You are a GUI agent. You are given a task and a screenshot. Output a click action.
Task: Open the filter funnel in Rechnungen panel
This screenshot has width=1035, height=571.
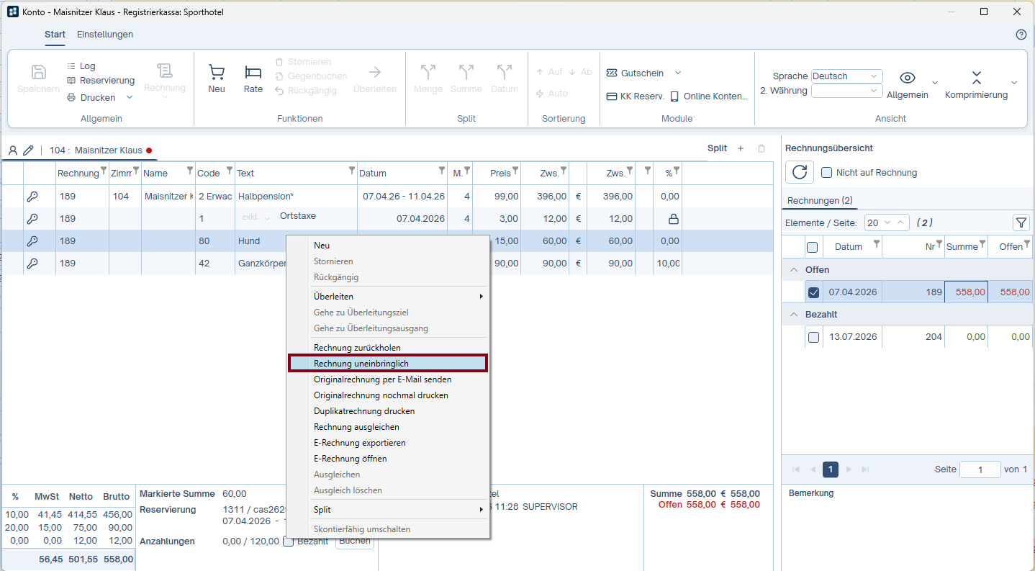coord(1021,222)
